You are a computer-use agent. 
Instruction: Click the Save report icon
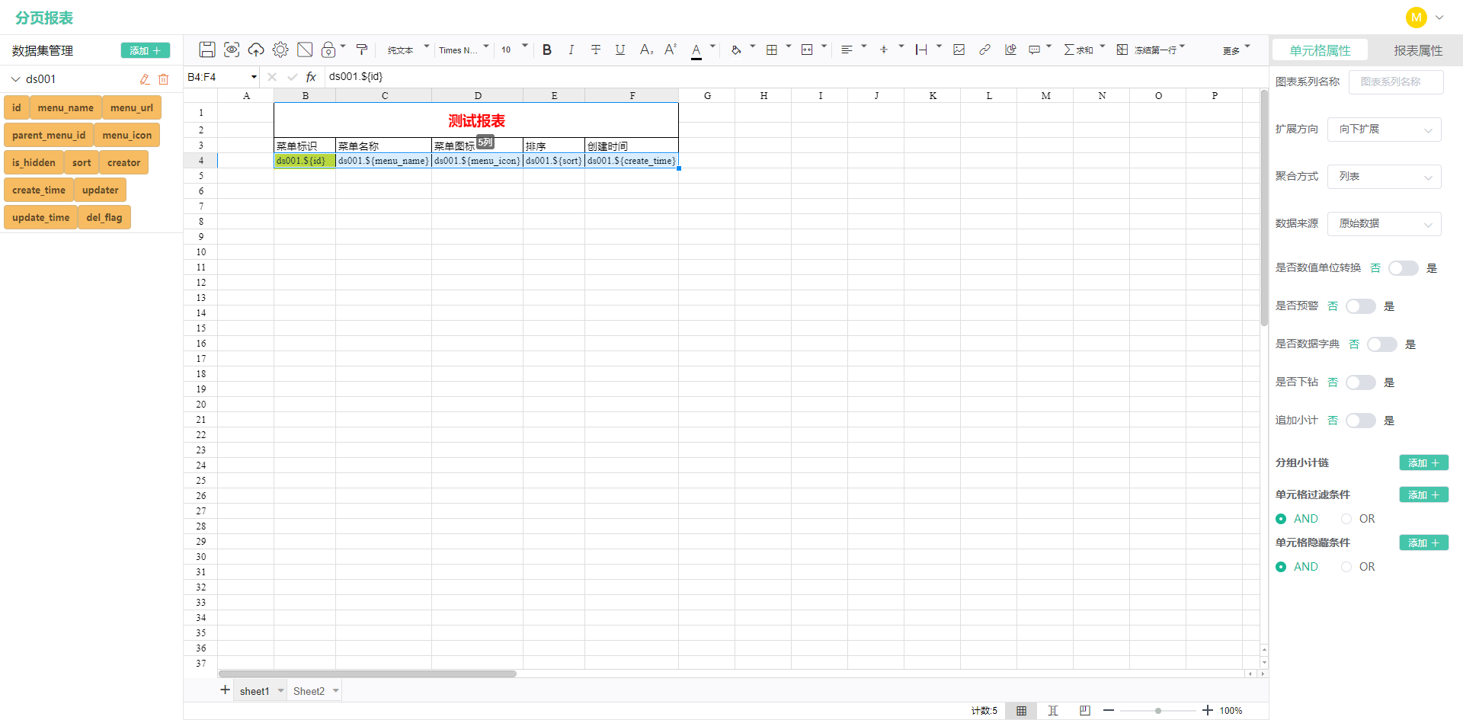(x=206, y=50)
